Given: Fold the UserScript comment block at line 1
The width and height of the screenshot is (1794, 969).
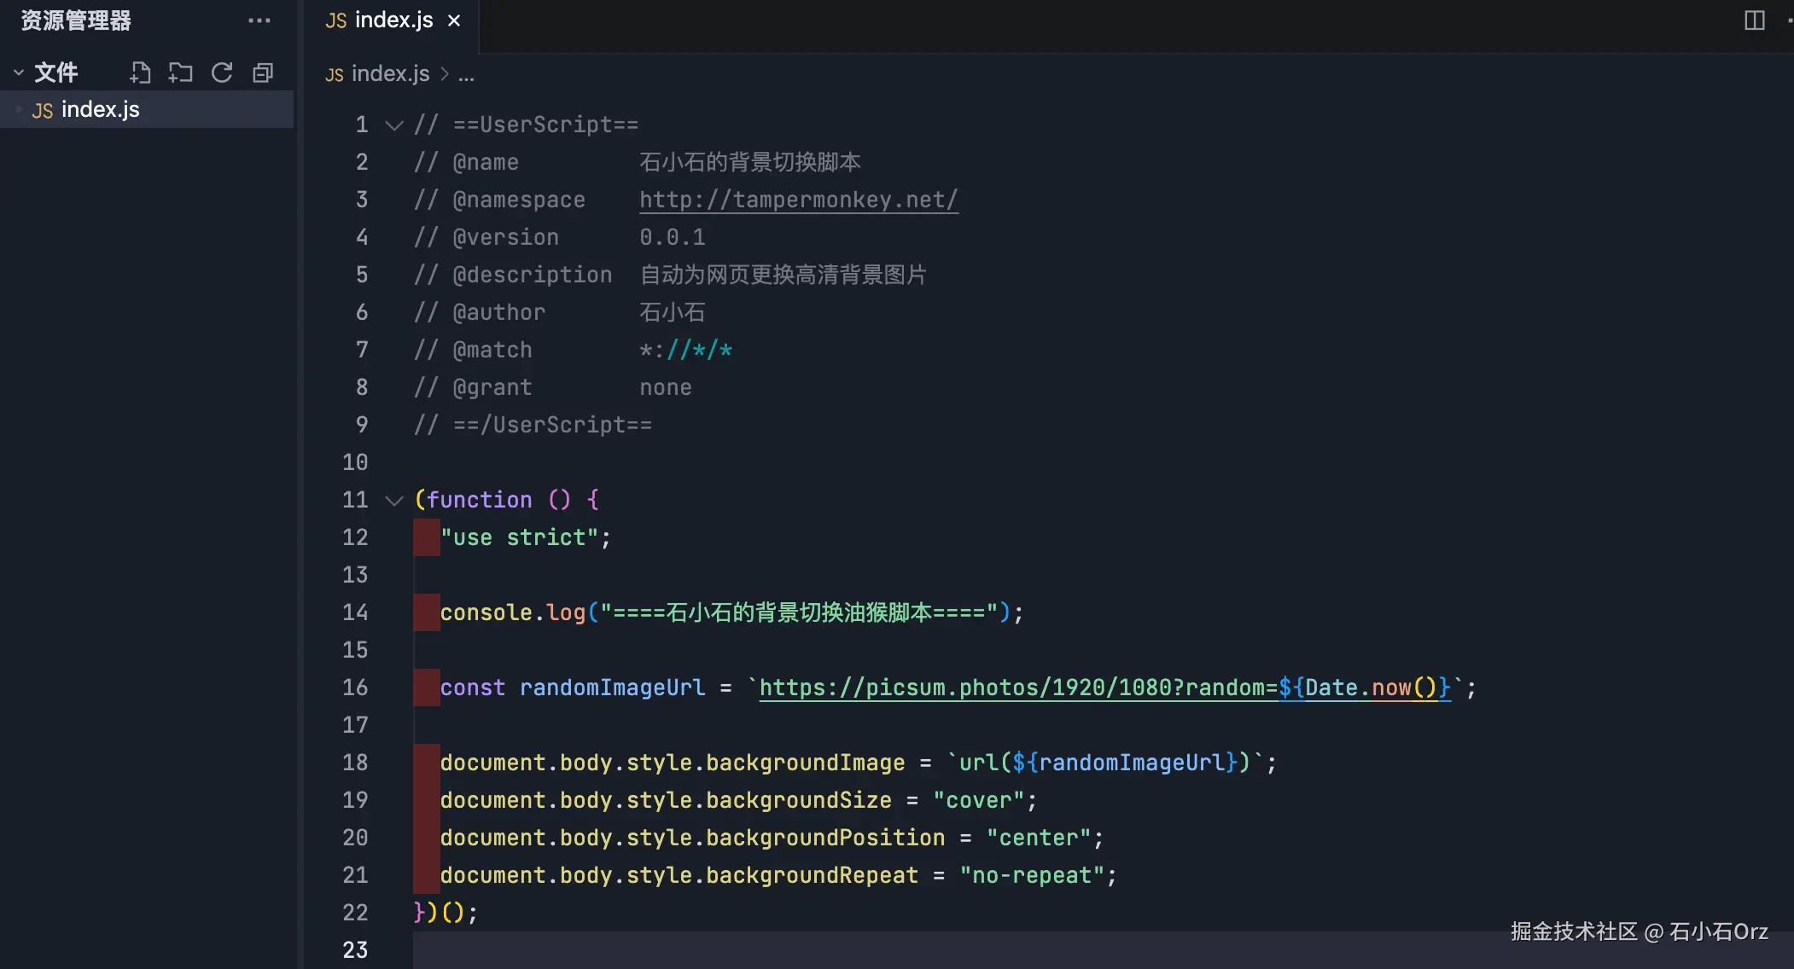Looking at the screenshot, I should pyautogui.click(x=393, y=125).
